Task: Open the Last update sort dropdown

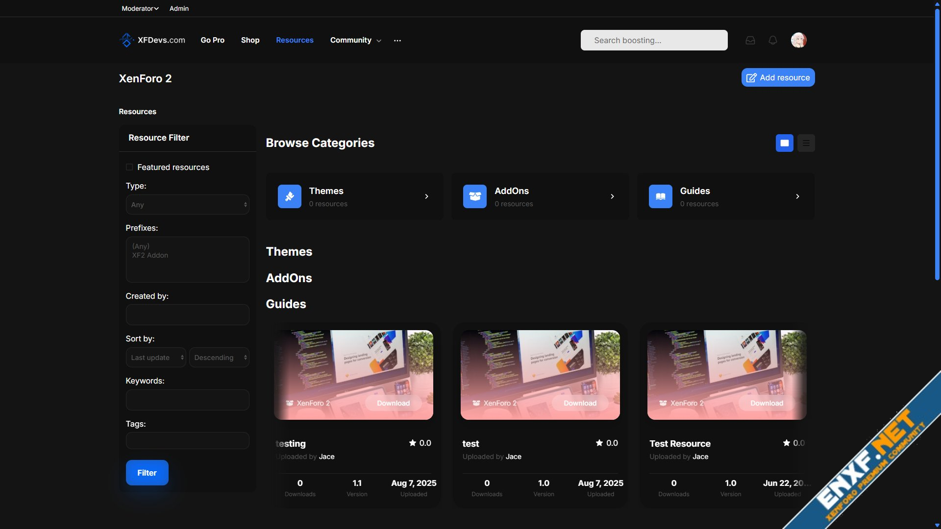Action: [x=155, y=358]
